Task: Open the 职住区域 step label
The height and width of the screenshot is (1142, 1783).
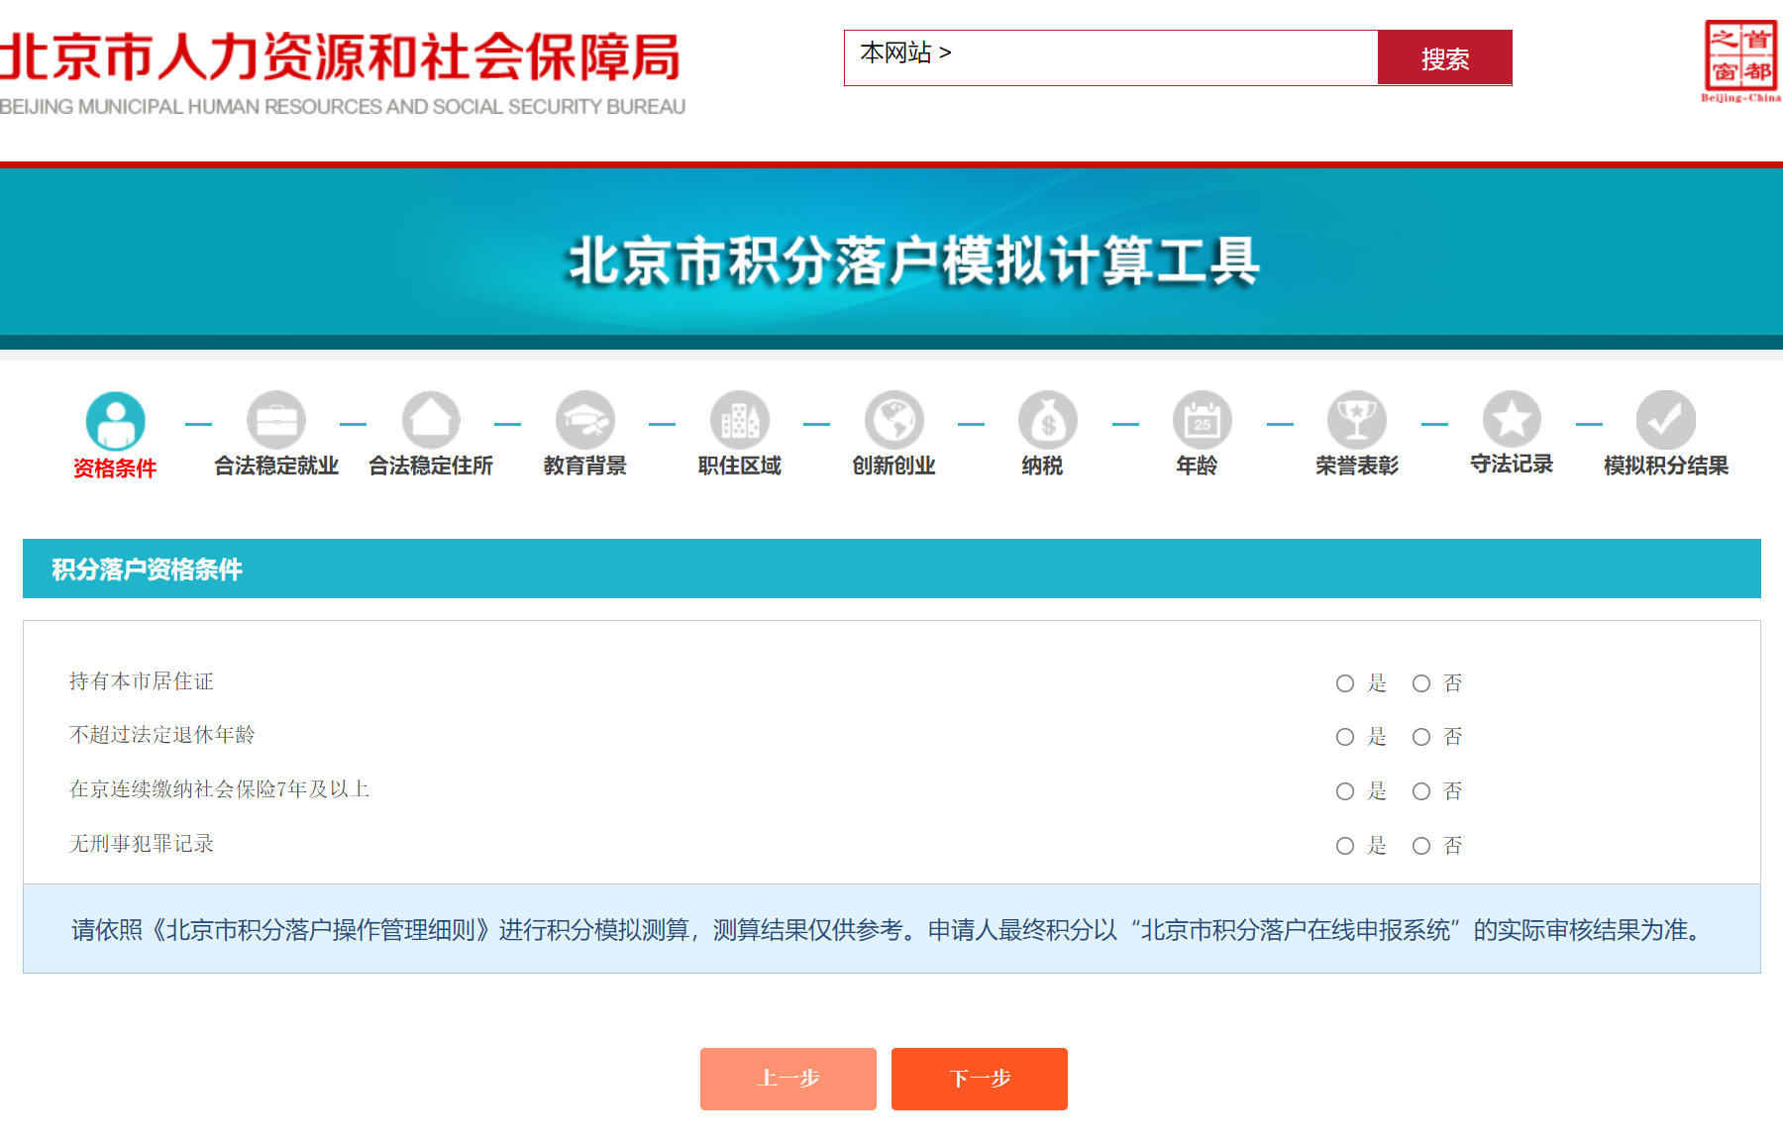Action: coord(740,466)
